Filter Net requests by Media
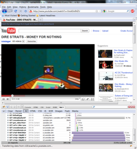Viewport: 137px width, 149px height. click(x=75, y=111)
